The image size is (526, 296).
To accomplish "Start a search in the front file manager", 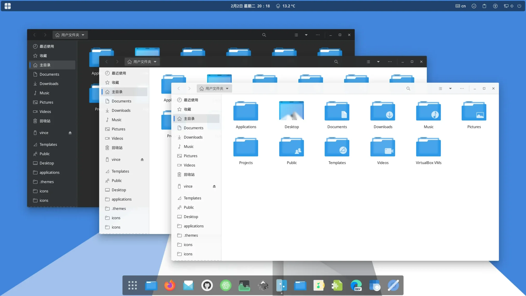I will 408,89.
